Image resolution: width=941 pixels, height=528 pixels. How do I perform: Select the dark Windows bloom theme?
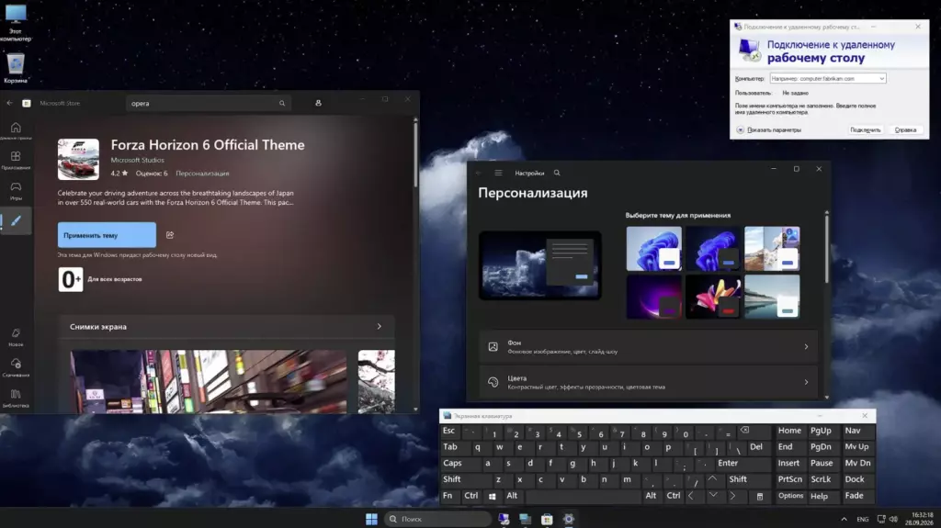click(x=713, y=249)
